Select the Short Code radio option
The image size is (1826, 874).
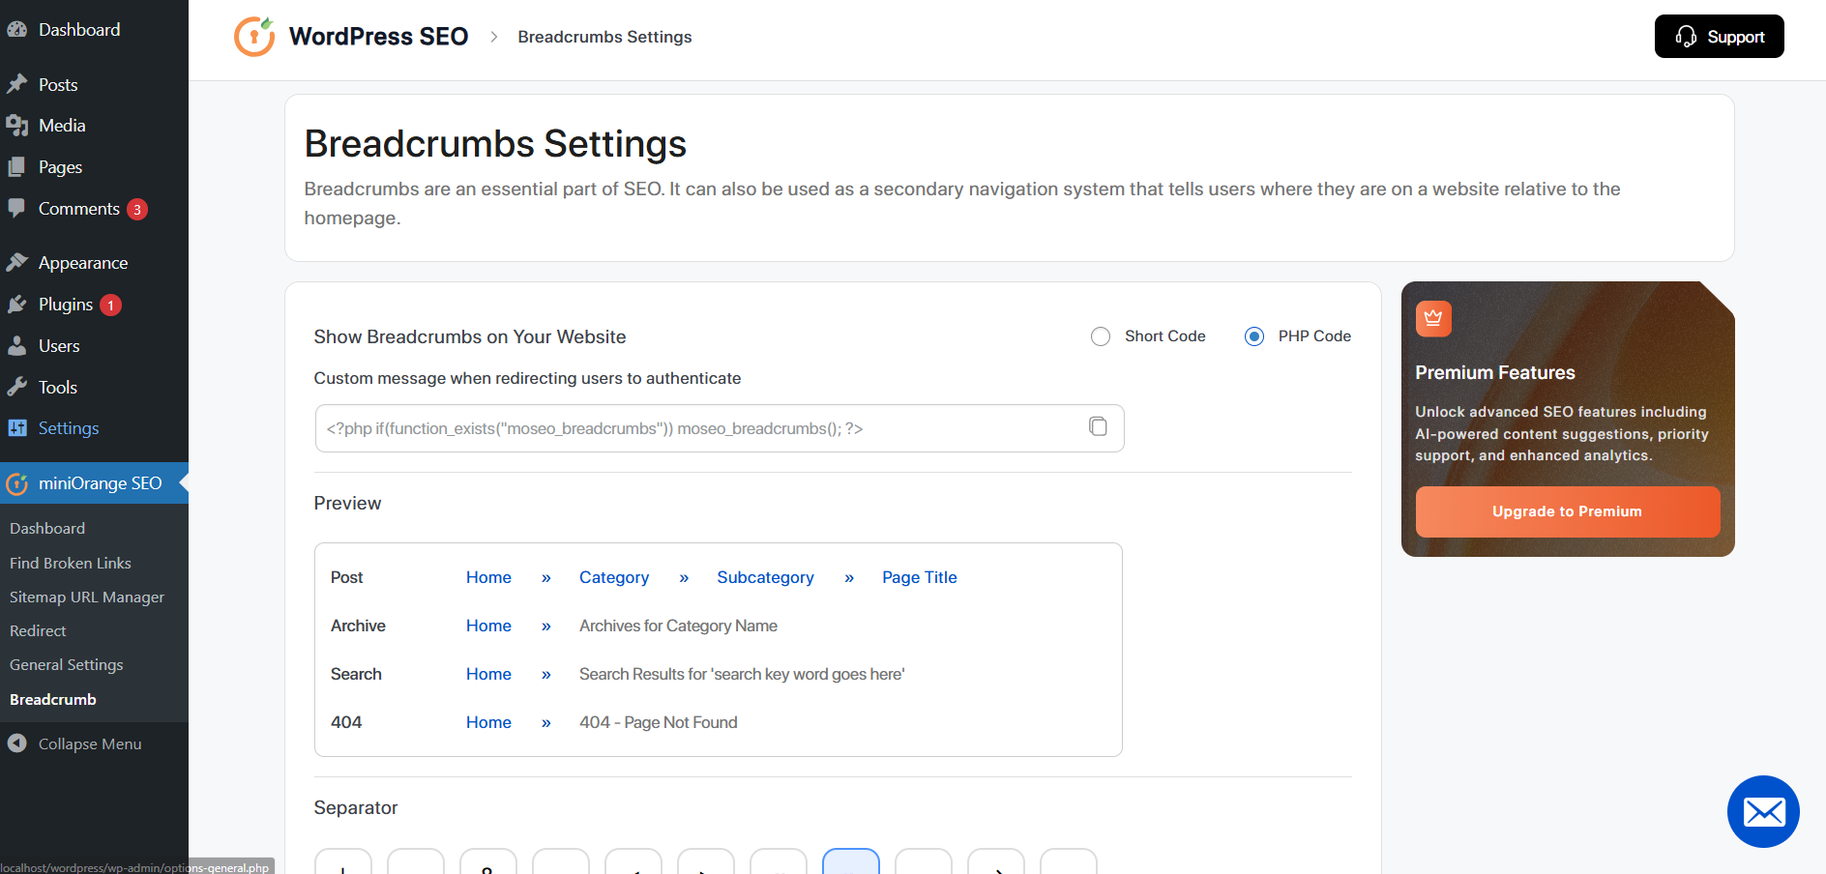[x=1101, y=336]
